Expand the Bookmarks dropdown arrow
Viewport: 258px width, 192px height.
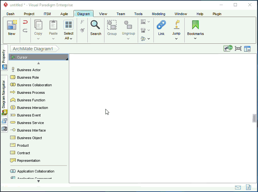point(195,38)
